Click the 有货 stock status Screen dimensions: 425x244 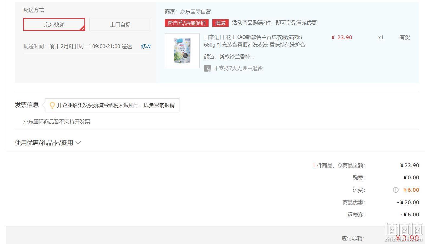(x=405, y=38)
